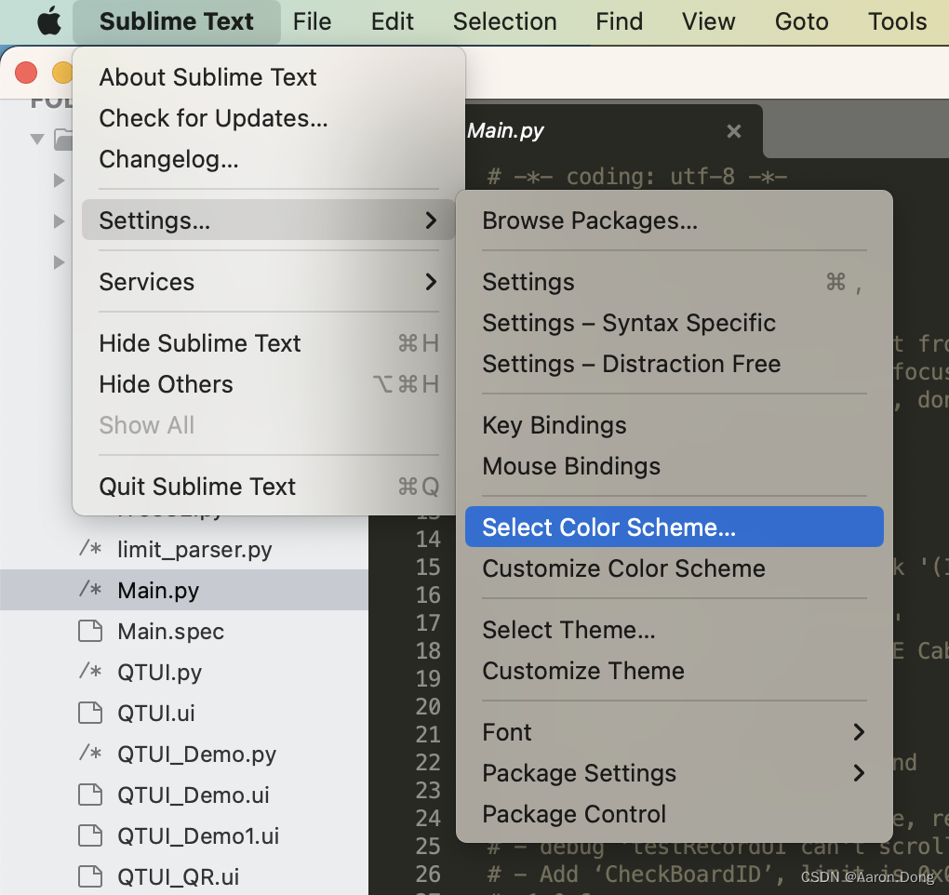The image size is (949, 895).
Task: Choose Customize Color Scheme
Action: (x=675, y=568)
